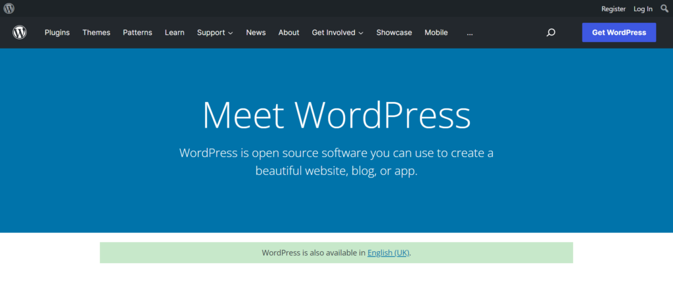Image resolution: width=673 pixels, height=286 pixels.
Task: Click the 'WordPress is open source software' tagline
Action: coord(336,162)
